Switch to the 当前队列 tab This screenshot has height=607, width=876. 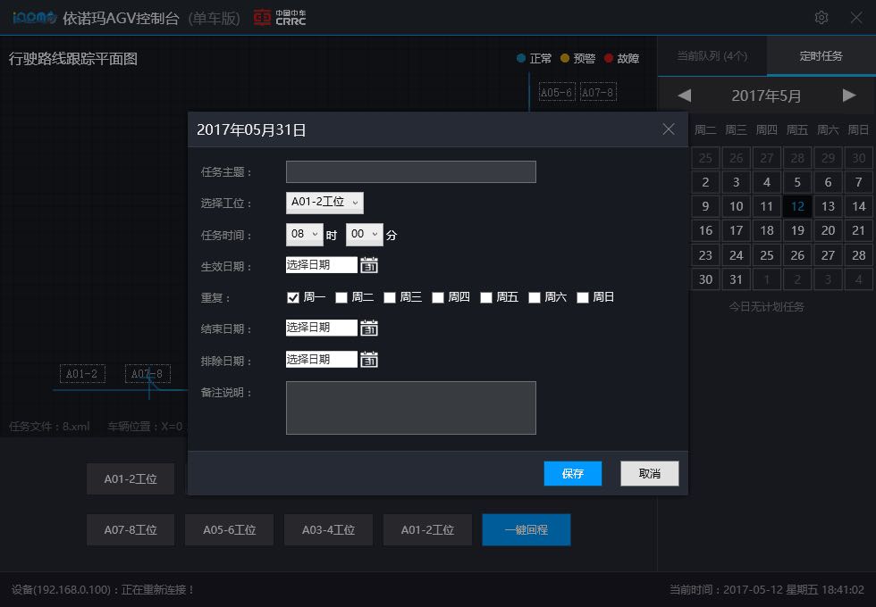[x=712, y=56]
